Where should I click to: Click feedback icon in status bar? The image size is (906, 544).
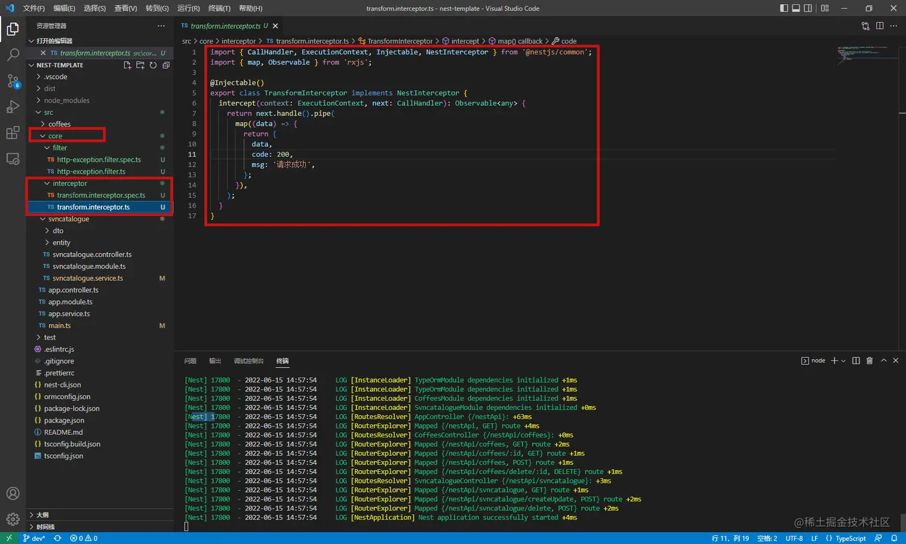[878, 538]
